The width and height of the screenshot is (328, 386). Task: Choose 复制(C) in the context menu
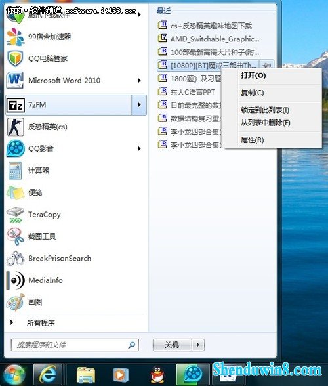[272, 93]
